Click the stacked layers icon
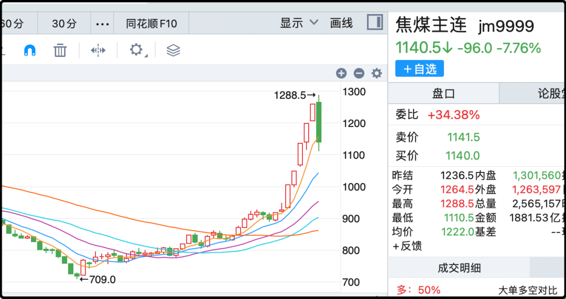This screenshot has width=566, height=299. (173, 50)
